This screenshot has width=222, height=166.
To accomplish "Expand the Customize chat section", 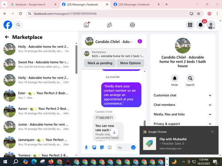I will pyautogui.click(x=182, y=95).
